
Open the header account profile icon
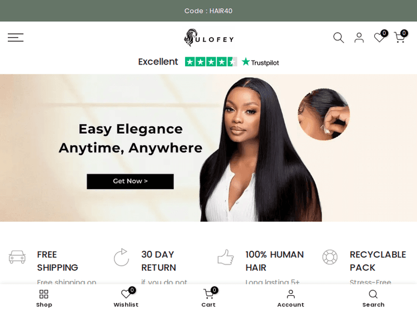point(359,37)
